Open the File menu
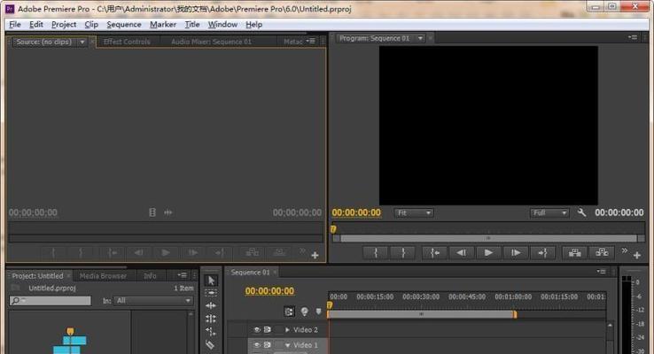This screenshot has width=654, height=354. (x=15, y=25)
